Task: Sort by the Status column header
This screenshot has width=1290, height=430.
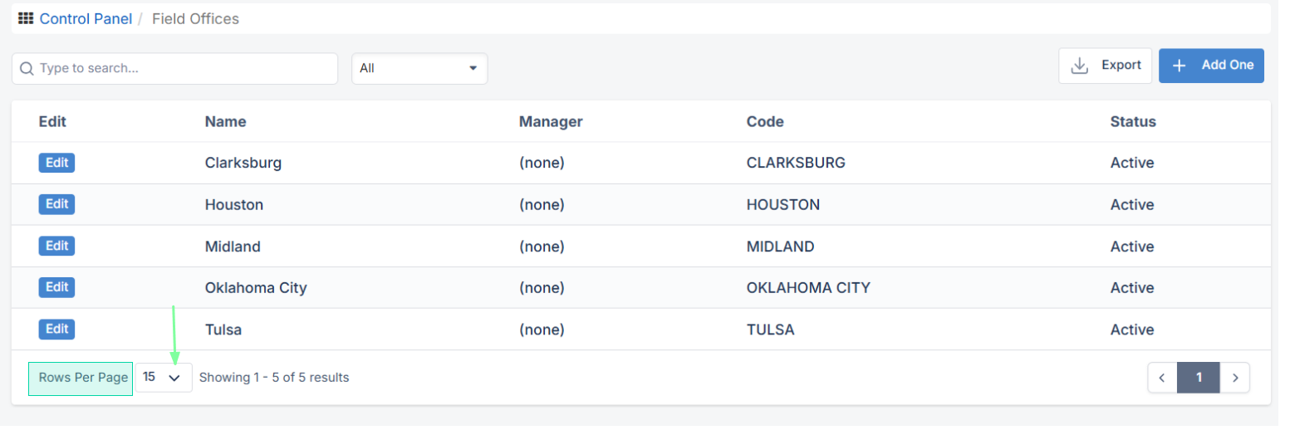Action: pyautogui.click(x=1133, y=121)
